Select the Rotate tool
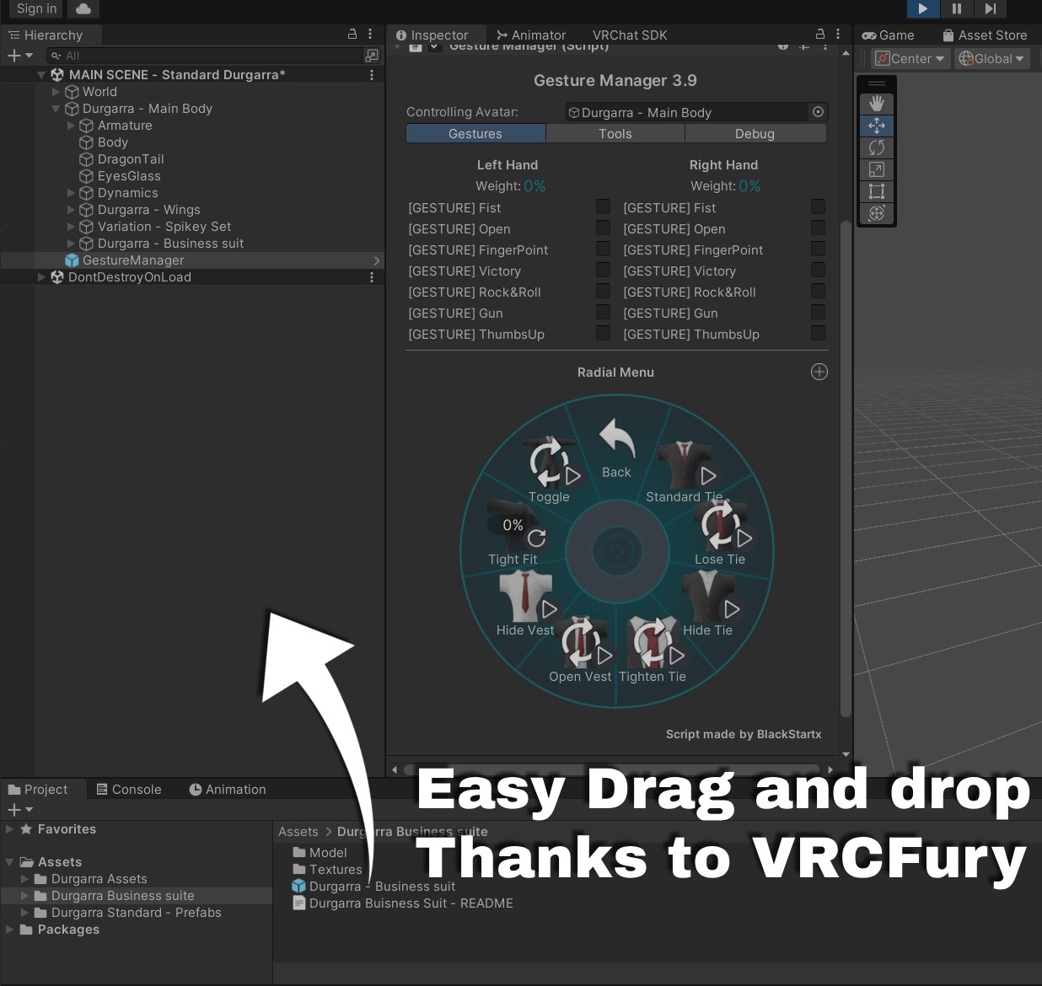The height and width of the screenshot is (986, 1042). coord(877,147)
